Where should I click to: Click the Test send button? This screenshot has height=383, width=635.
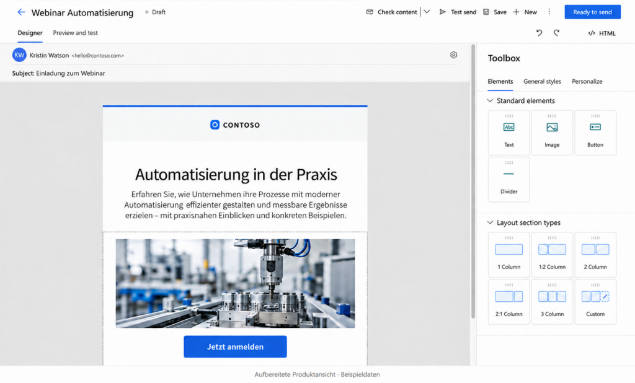pyautogui.click(x=458, y=12)
